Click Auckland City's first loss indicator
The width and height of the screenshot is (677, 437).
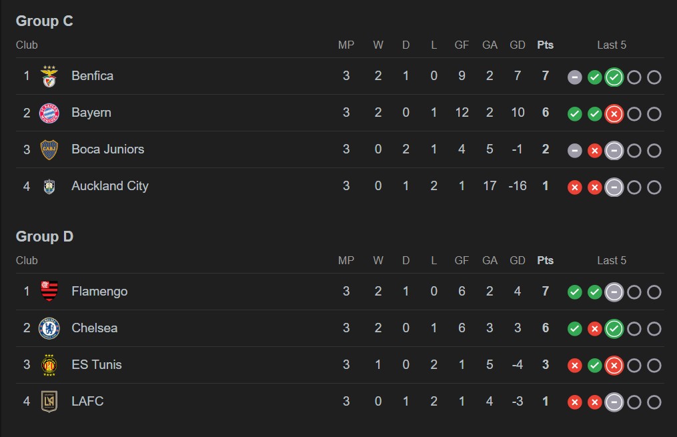[574, 187]
